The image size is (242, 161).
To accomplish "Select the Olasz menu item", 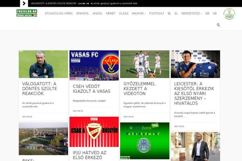I will [x=124, y=13].
